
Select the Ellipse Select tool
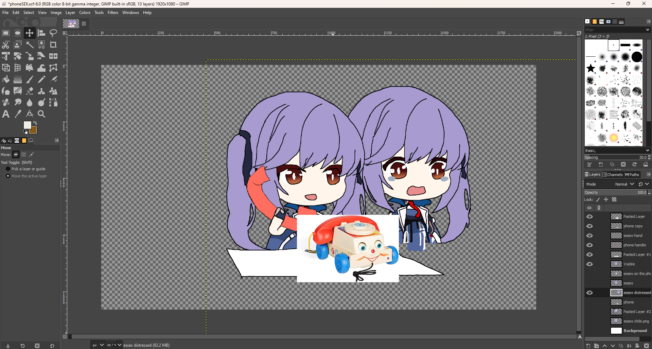18,33
